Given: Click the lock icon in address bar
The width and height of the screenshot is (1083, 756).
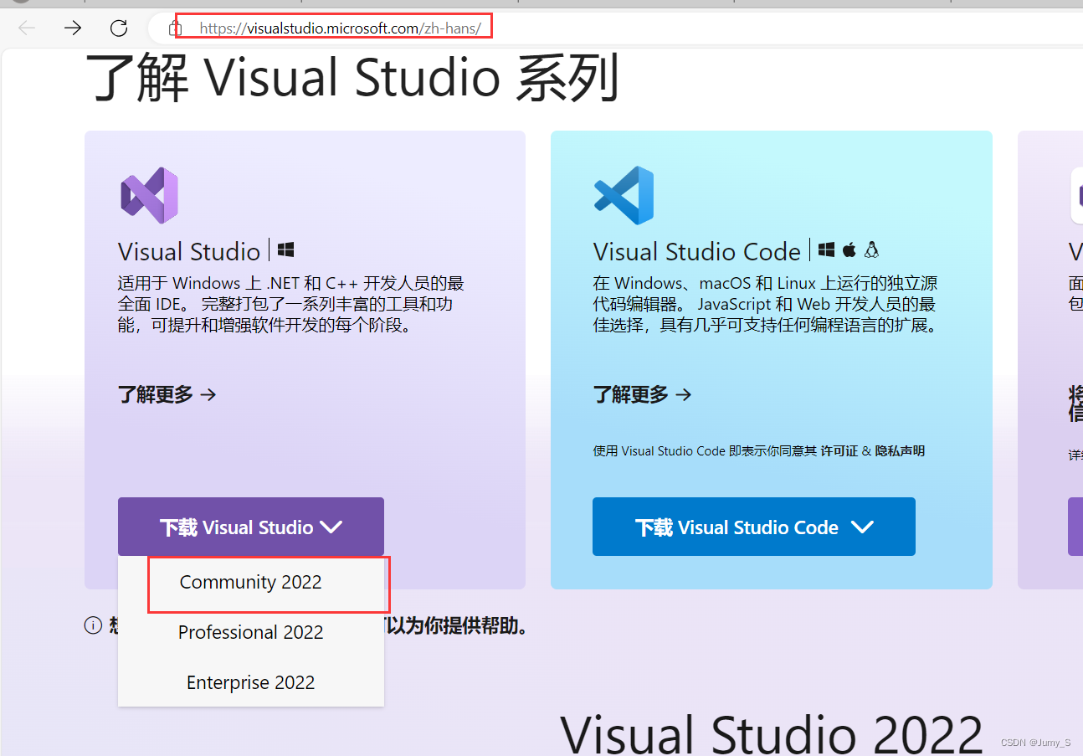Looking at the screenshot, I should 175,28.
